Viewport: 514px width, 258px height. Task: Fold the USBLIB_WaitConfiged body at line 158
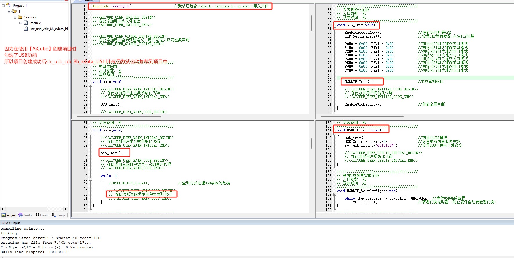(334, 194)
